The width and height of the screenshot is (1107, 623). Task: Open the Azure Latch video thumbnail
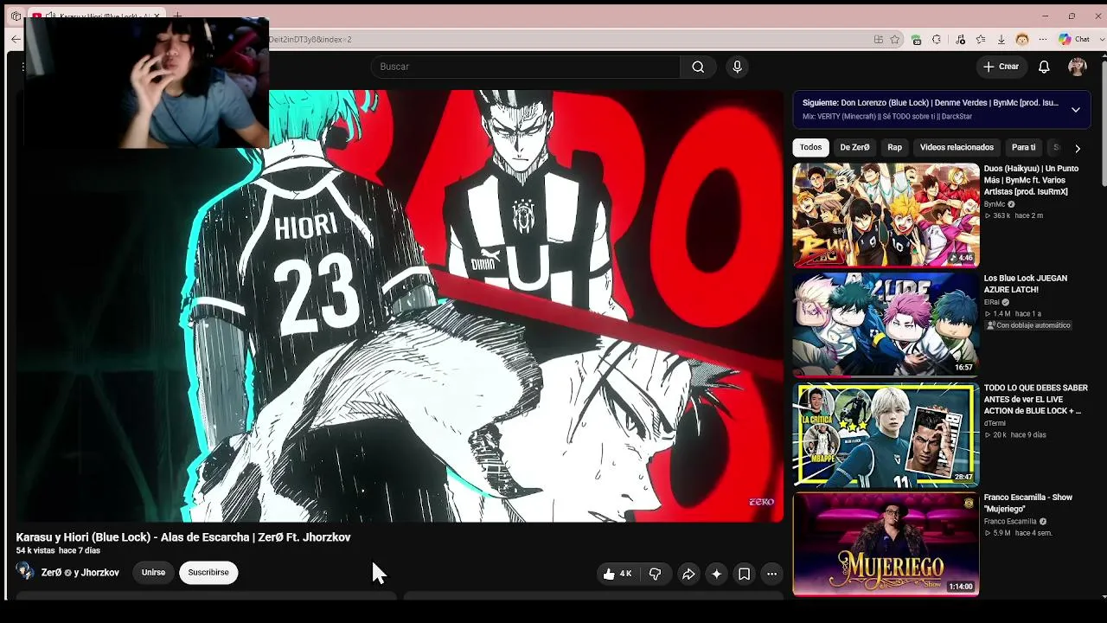(886, 324)
